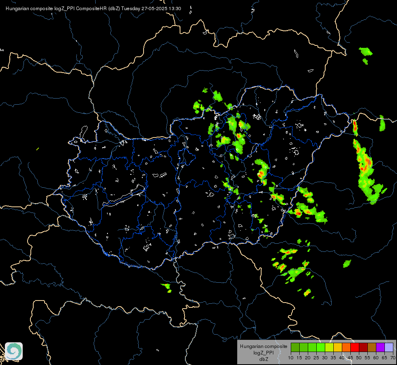Click the legend scale value 35
Screen dimensions: 397x365
pos(333,358)
